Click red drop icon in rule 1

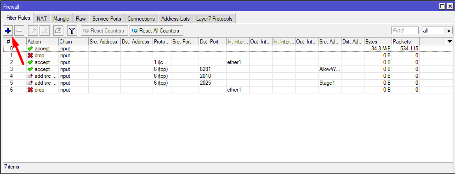[30, 55]
